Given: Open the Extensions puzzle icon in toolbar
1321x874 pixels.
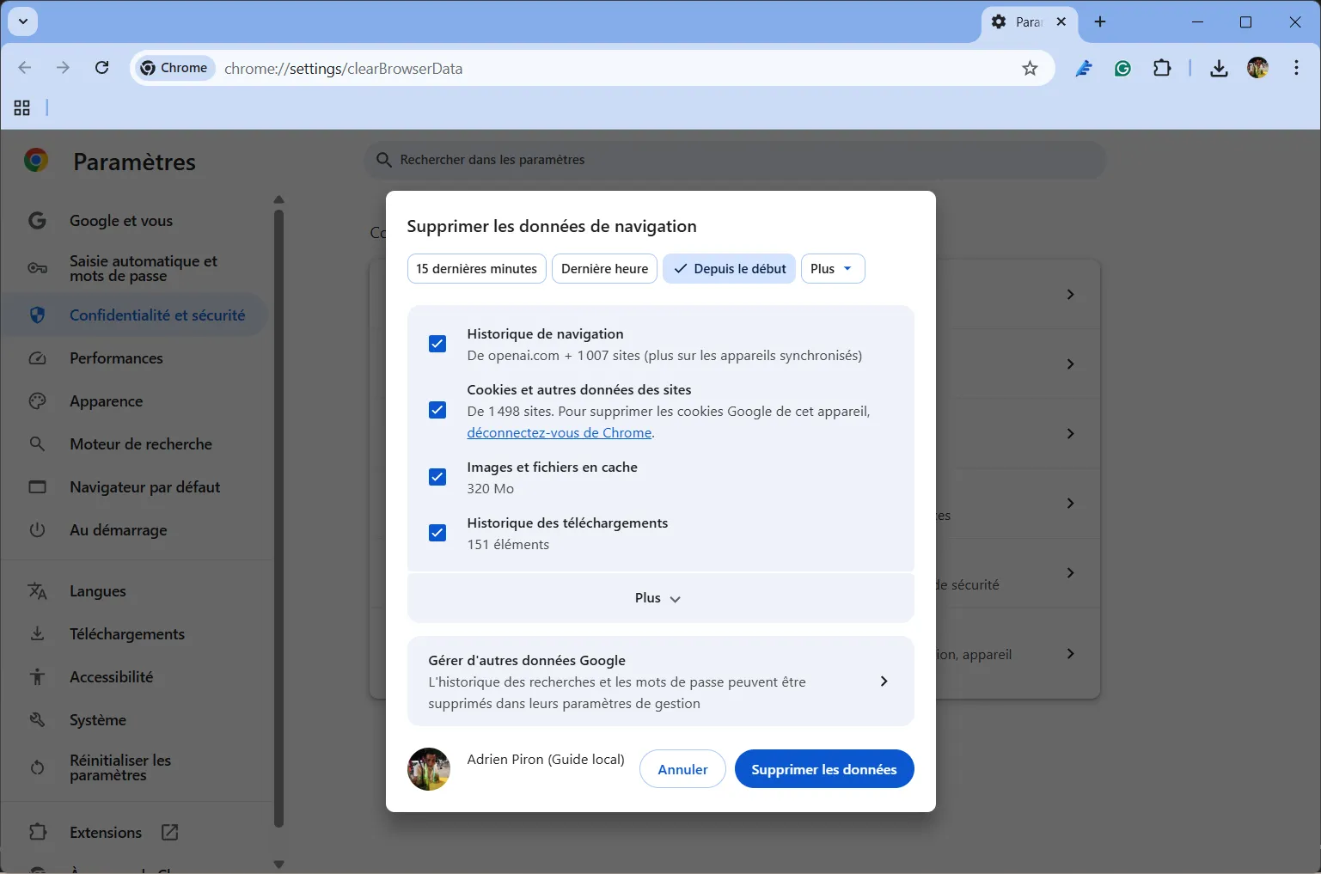Looking at the screenshot, I should [x=1162, y=68].
